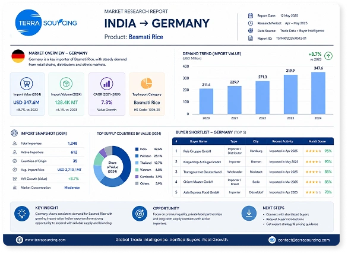
Task: Click the 95% match score
Action: 328,151
